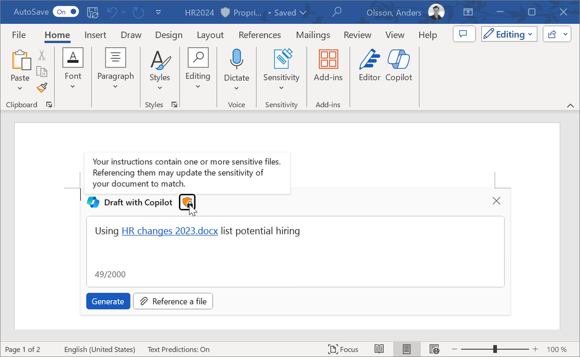
Task: Switch to Read Mode view icon
Action: 379,349
